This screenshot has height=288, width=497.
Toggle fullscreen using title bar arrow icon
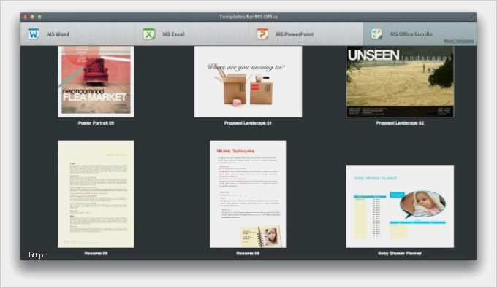click(472, 17)
